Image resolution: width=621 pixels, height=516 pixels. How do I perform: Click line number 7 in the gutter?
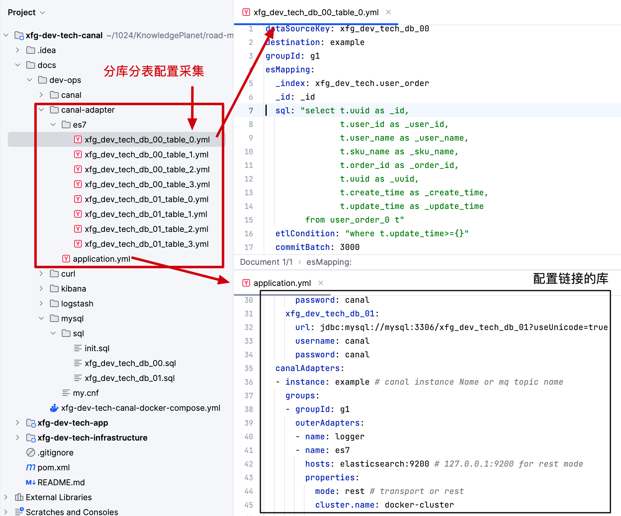point(251,111)
